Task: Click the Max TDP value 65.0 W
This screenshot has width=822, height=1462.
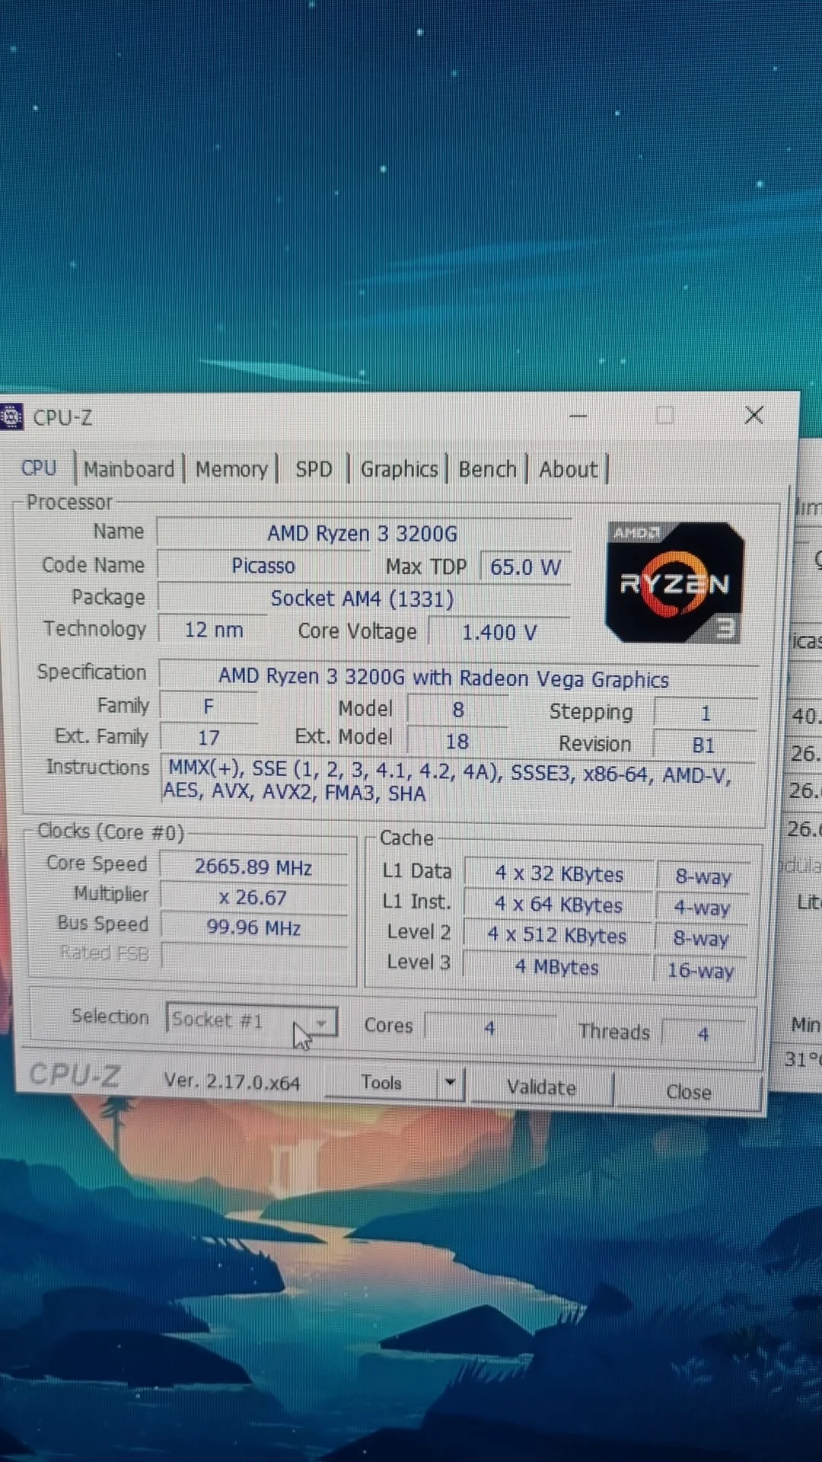Action: (x=525, y=567)
